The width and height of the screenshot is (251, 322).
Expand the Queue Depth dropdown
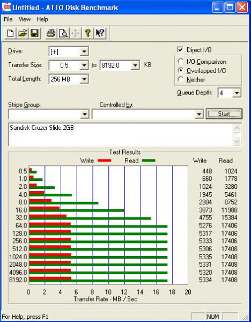tap(237, 93)
